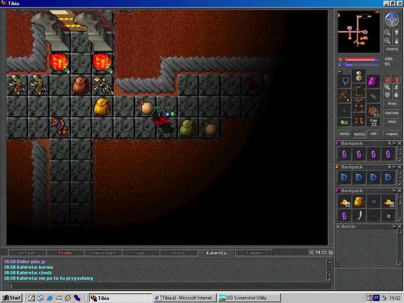Minimize the Battle panel
This screenshot has height=303, width=404.
[395, 226]
